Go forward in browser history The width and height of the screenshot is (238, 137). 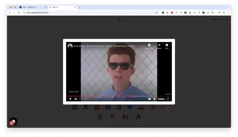point(14,13)
